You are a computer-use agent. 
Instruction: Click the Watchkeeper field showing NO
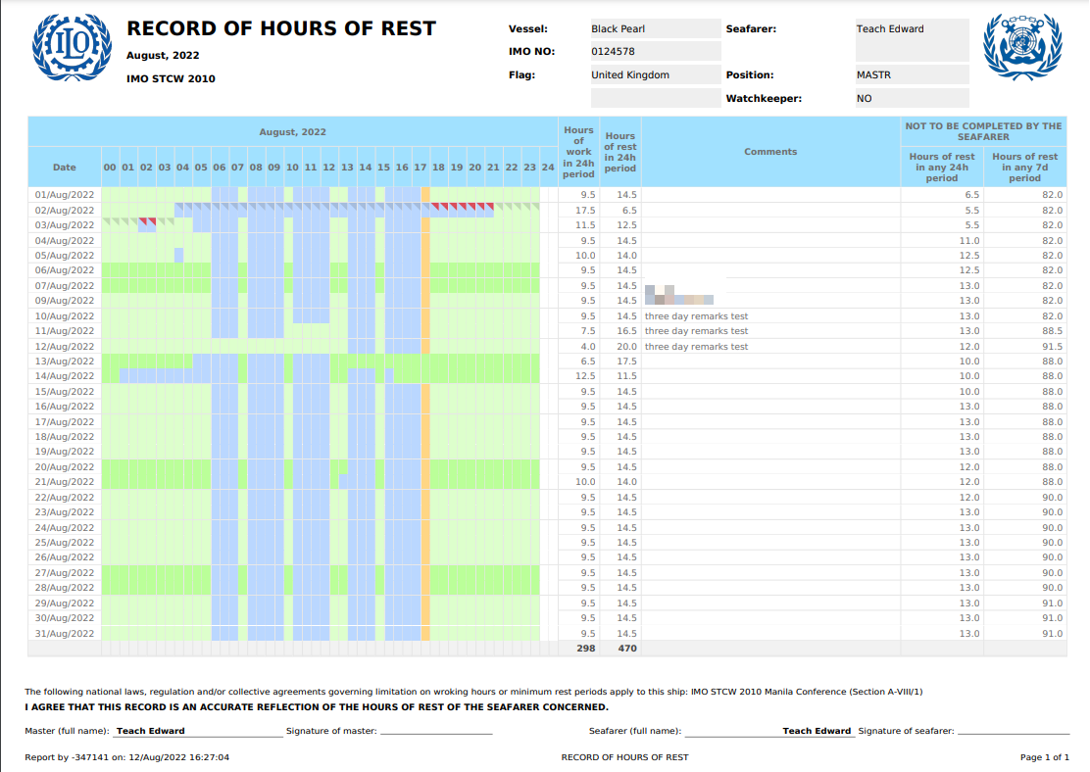pyautogui.click(x=912, y=99)
